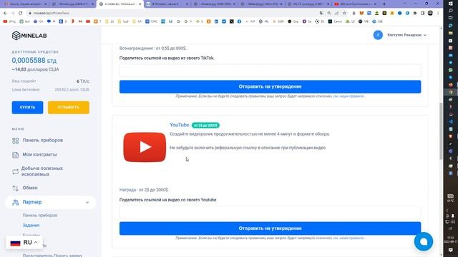Viewport: 458px width, 257px height.
Task: Click the mining loop arrows icon
Action: (15, 171)
